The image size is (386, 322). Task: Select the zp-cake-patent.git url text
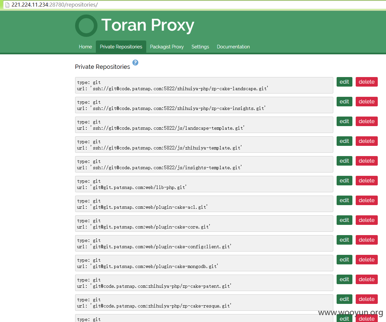(x=154, y=286)
